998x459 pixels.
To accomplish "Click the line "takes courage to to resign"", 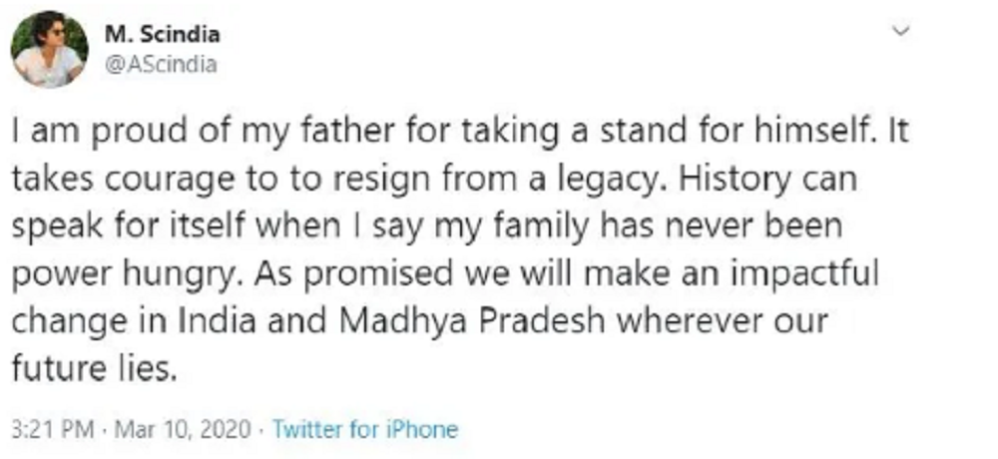I will coord(434,181).
